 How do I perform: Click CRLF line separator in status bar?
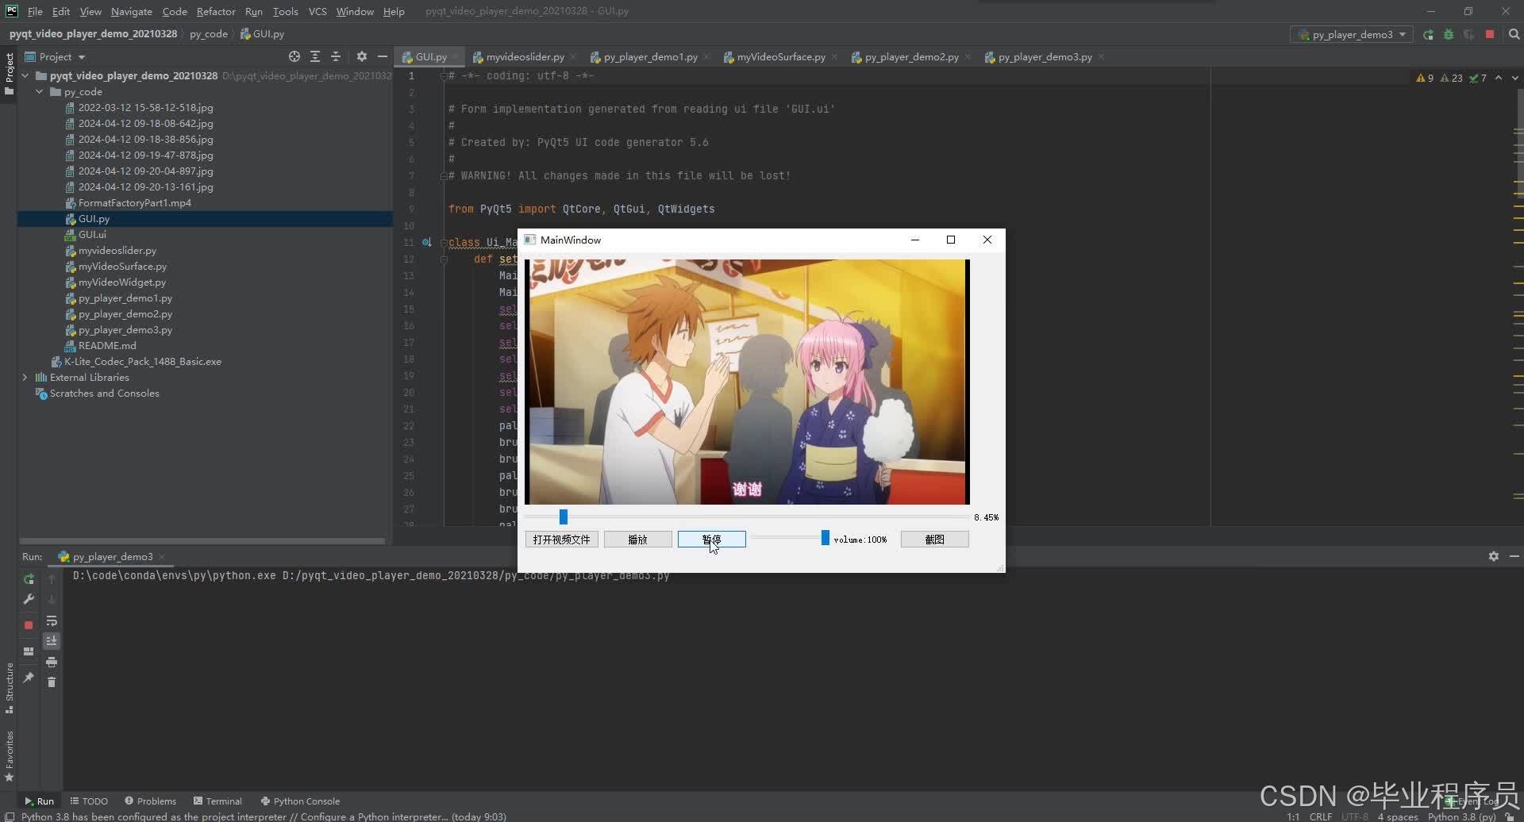click(x=1321, y=816)
